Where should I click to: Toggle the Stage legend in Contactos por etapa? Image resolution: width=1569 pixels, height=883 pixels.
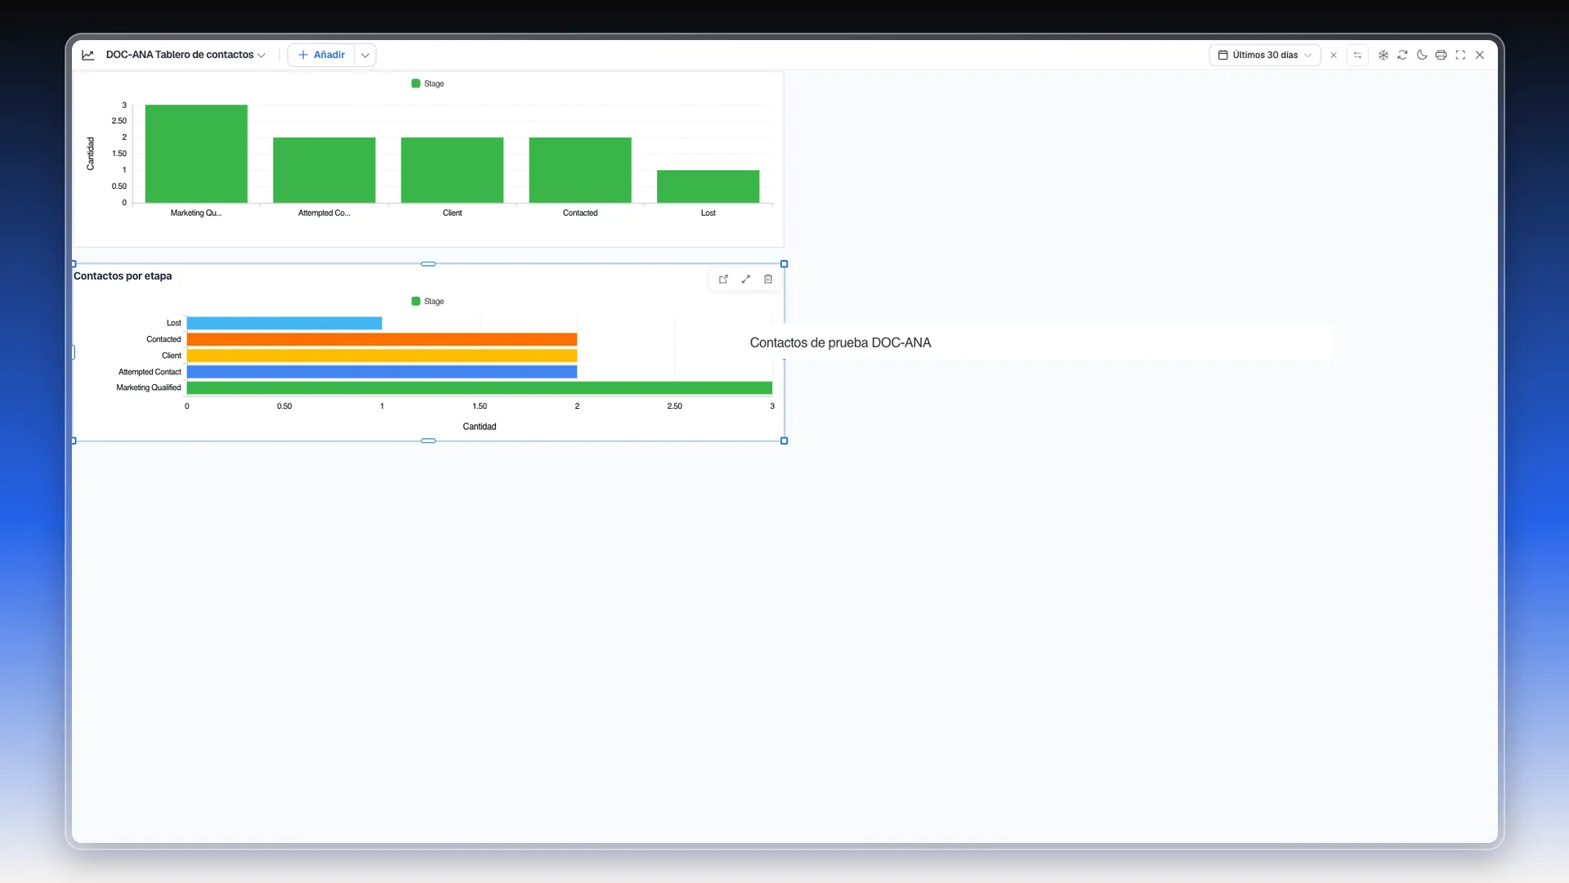click(427, 301)
